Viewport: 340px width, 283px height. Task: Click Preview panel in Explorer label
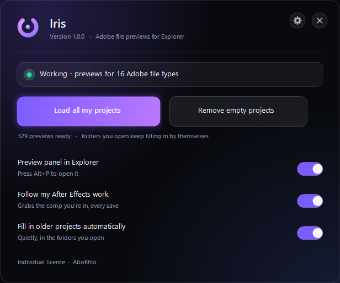pyautogui.click(x=58, y=163)
